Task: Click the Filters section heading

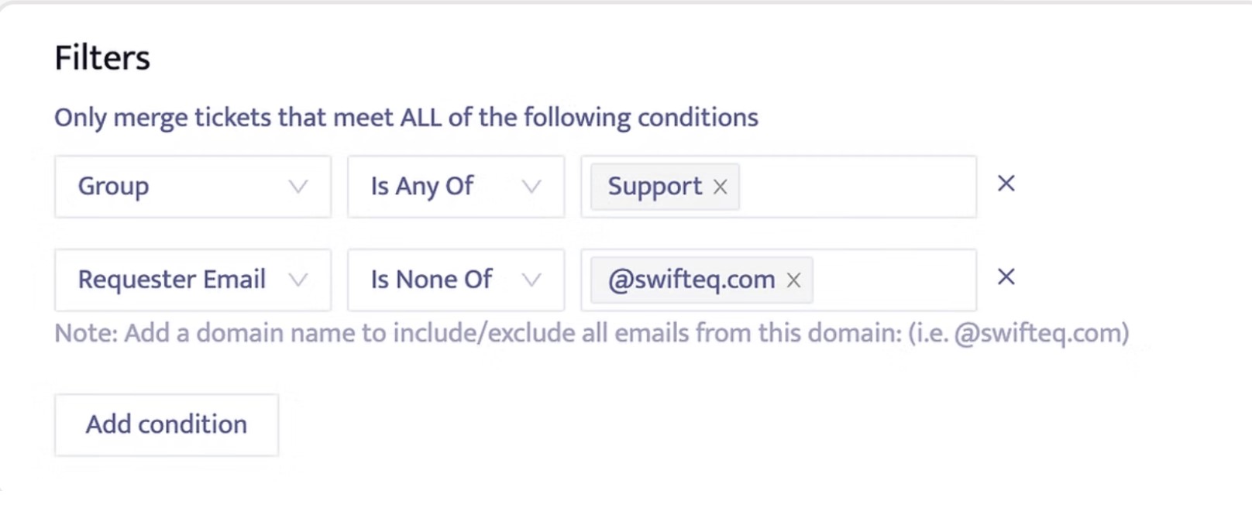Action: click(x=102, y=58)
